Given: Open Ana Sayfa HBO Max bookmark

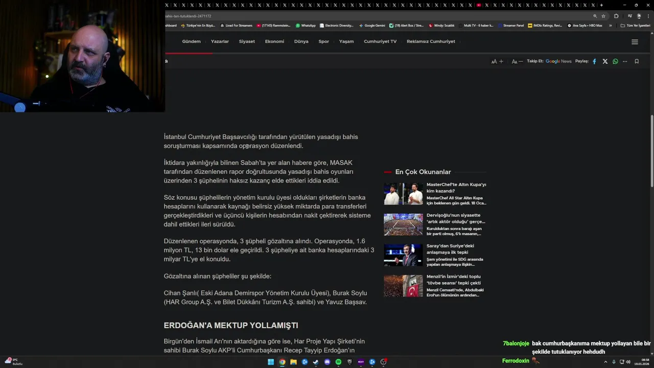Looking at the screenshot, I should (x=585, y=25).
